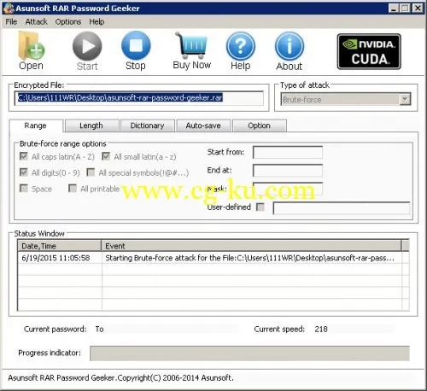Enable All printable checkbox
Screen dimensions: 427x391
73,189
